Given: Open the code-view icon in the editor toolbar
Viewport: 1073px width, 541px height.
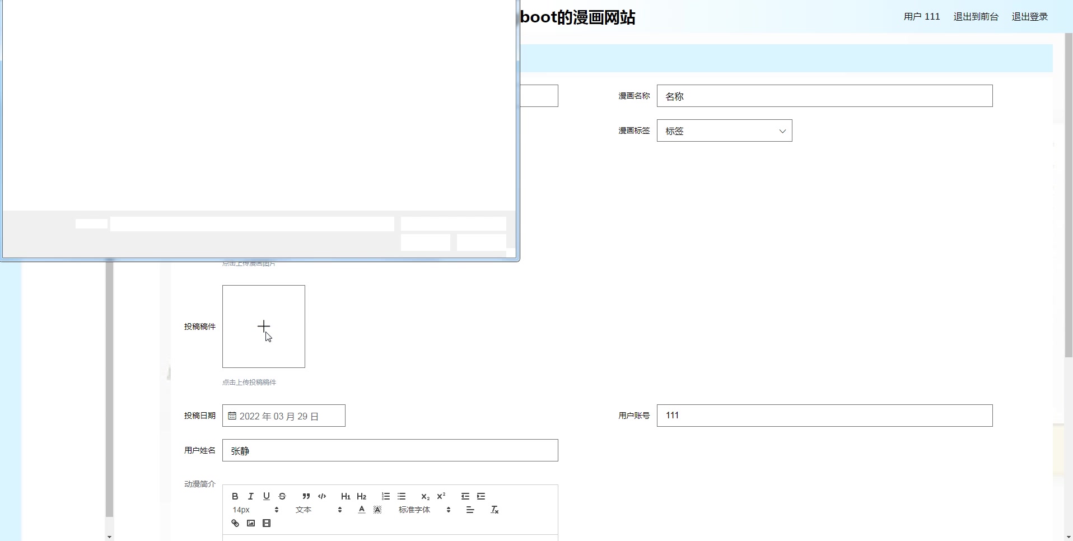Looking at the screenshot, I should [322, 496].
